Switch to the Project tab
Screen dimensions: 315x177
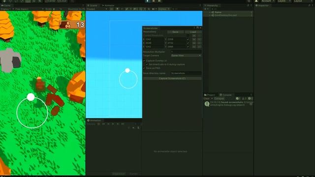[210, 95]
